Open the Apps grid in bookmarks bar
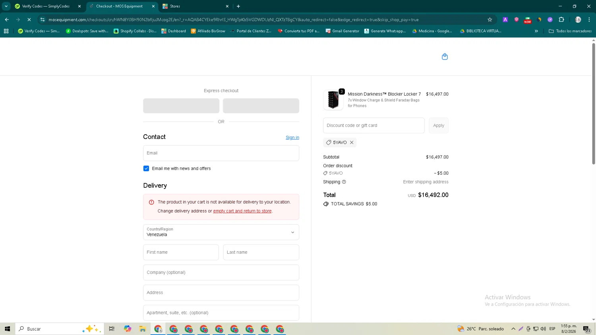Viewport: 596px width, 335px height. pyautogui.click(x=6, y=31)
